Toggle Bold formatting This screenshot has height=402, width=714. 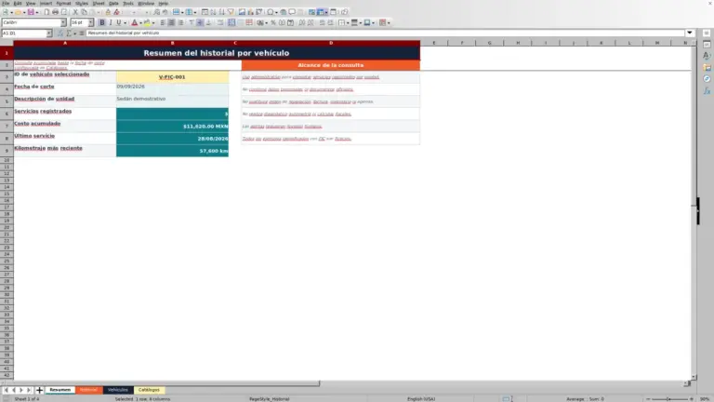(x=102, y=22)
